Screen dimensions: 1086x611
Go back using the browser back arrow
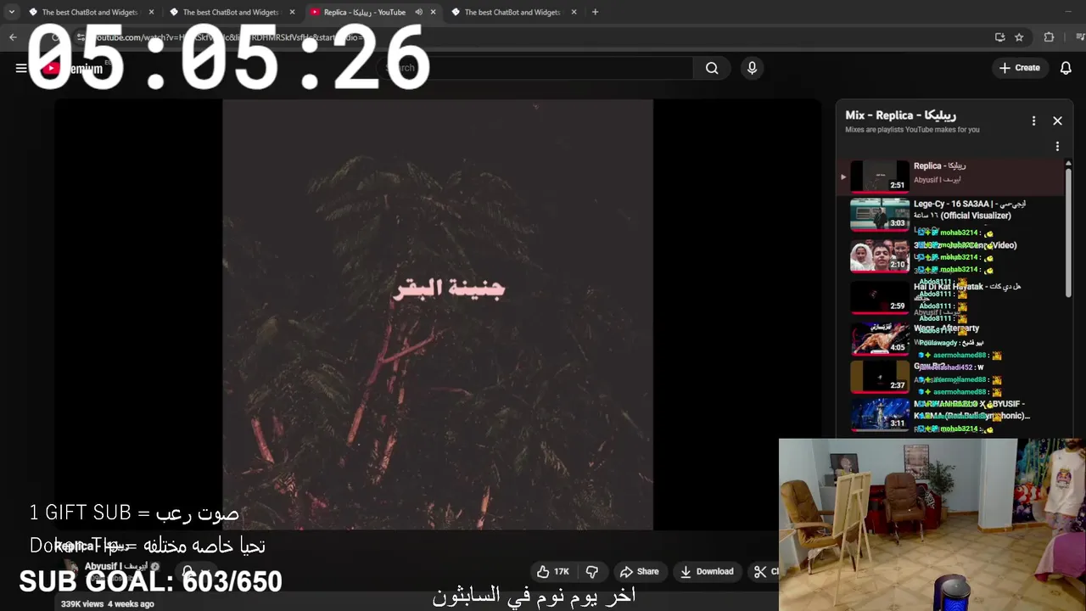(13, 37)
